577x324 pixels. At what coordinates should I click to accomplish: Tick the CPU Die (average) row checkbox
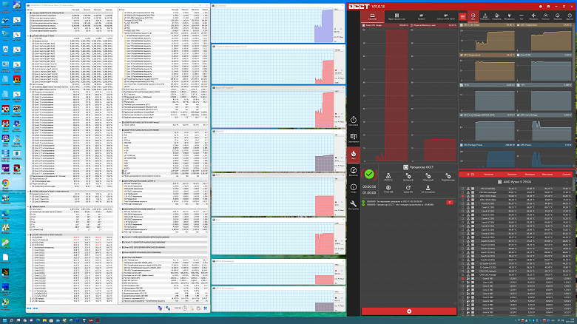pyautogui.click(x=462, y=192)
